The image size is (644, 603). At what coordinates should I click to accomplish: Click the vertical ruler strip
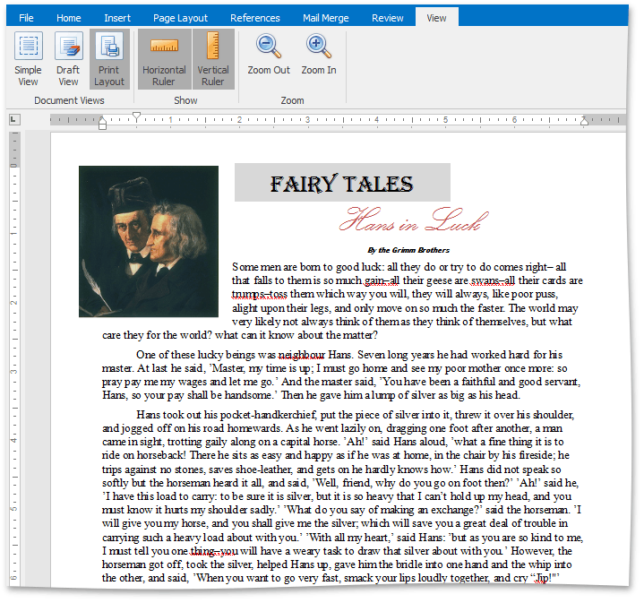[14, 357]
